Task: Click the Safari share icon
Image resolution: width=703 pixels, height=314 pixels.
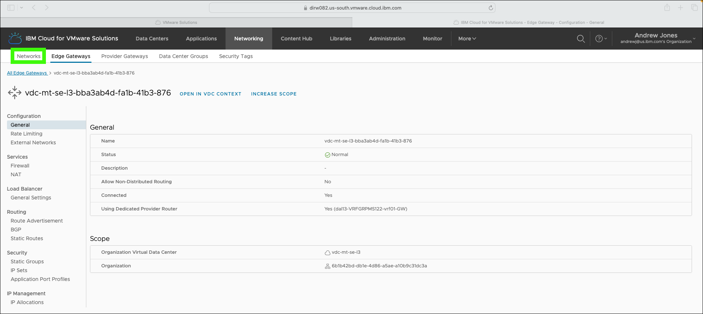Action: (x=667, y=7)
